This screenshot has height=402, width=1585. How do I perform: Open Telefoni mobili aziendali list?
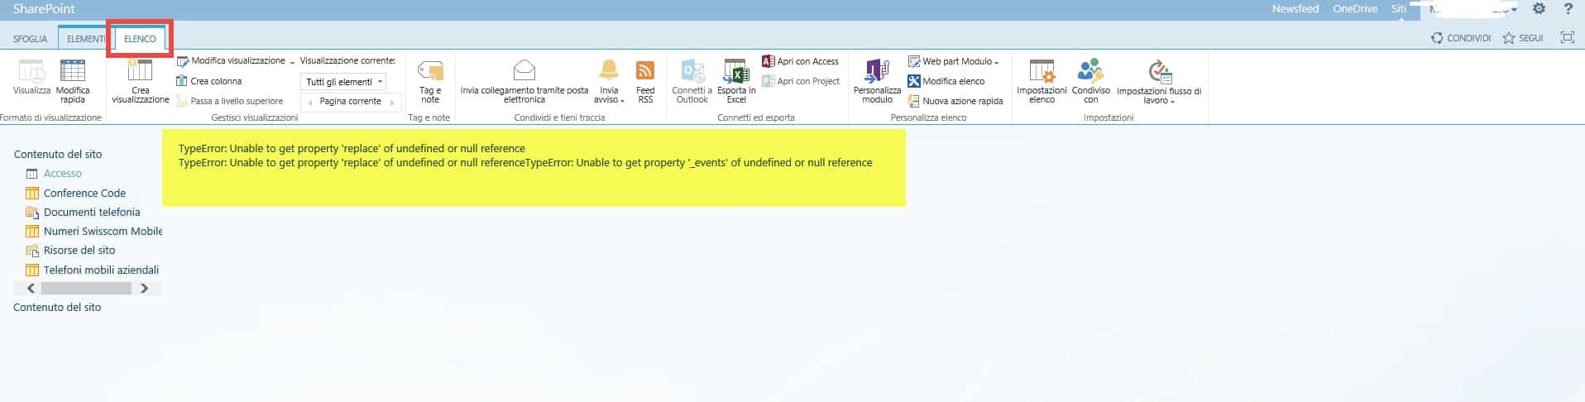click(x=101, y=270)
